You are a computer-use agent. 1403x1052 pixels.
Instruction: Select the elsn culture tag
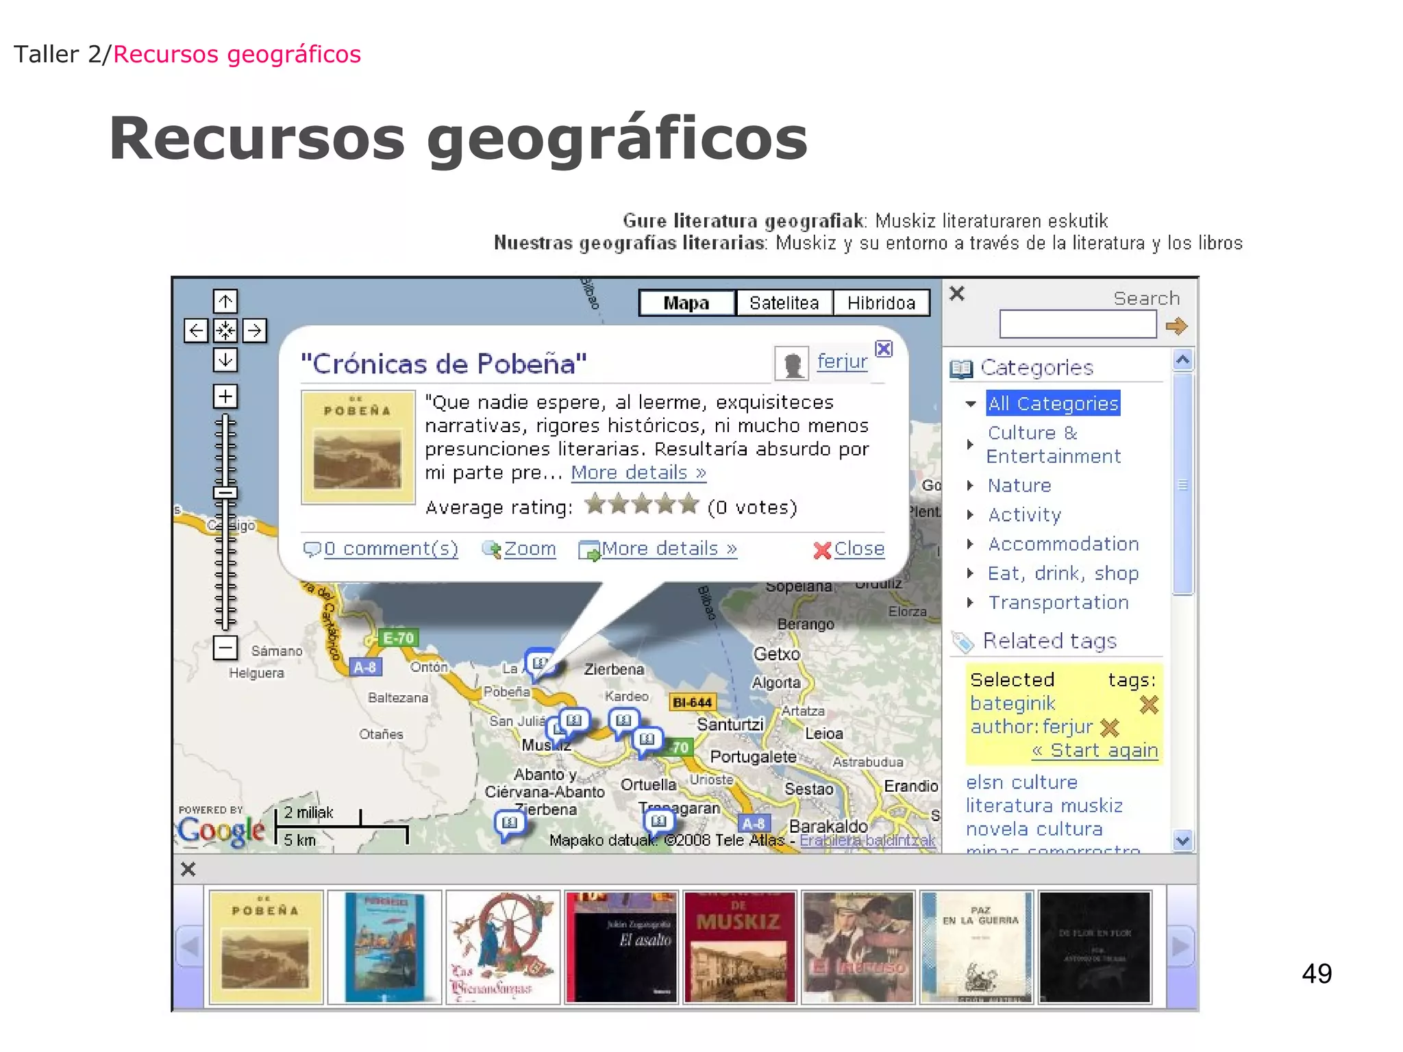1021,783
